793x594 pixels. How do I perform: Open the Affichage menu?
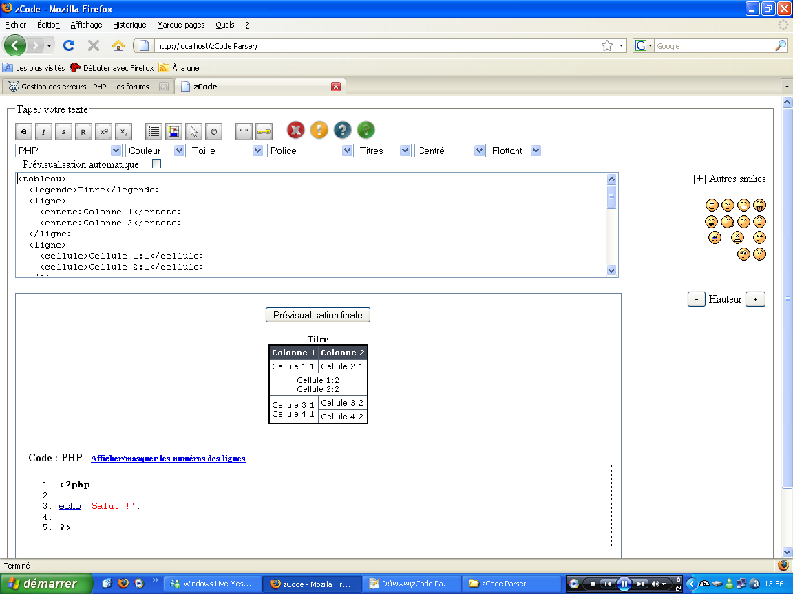(86, 24)
